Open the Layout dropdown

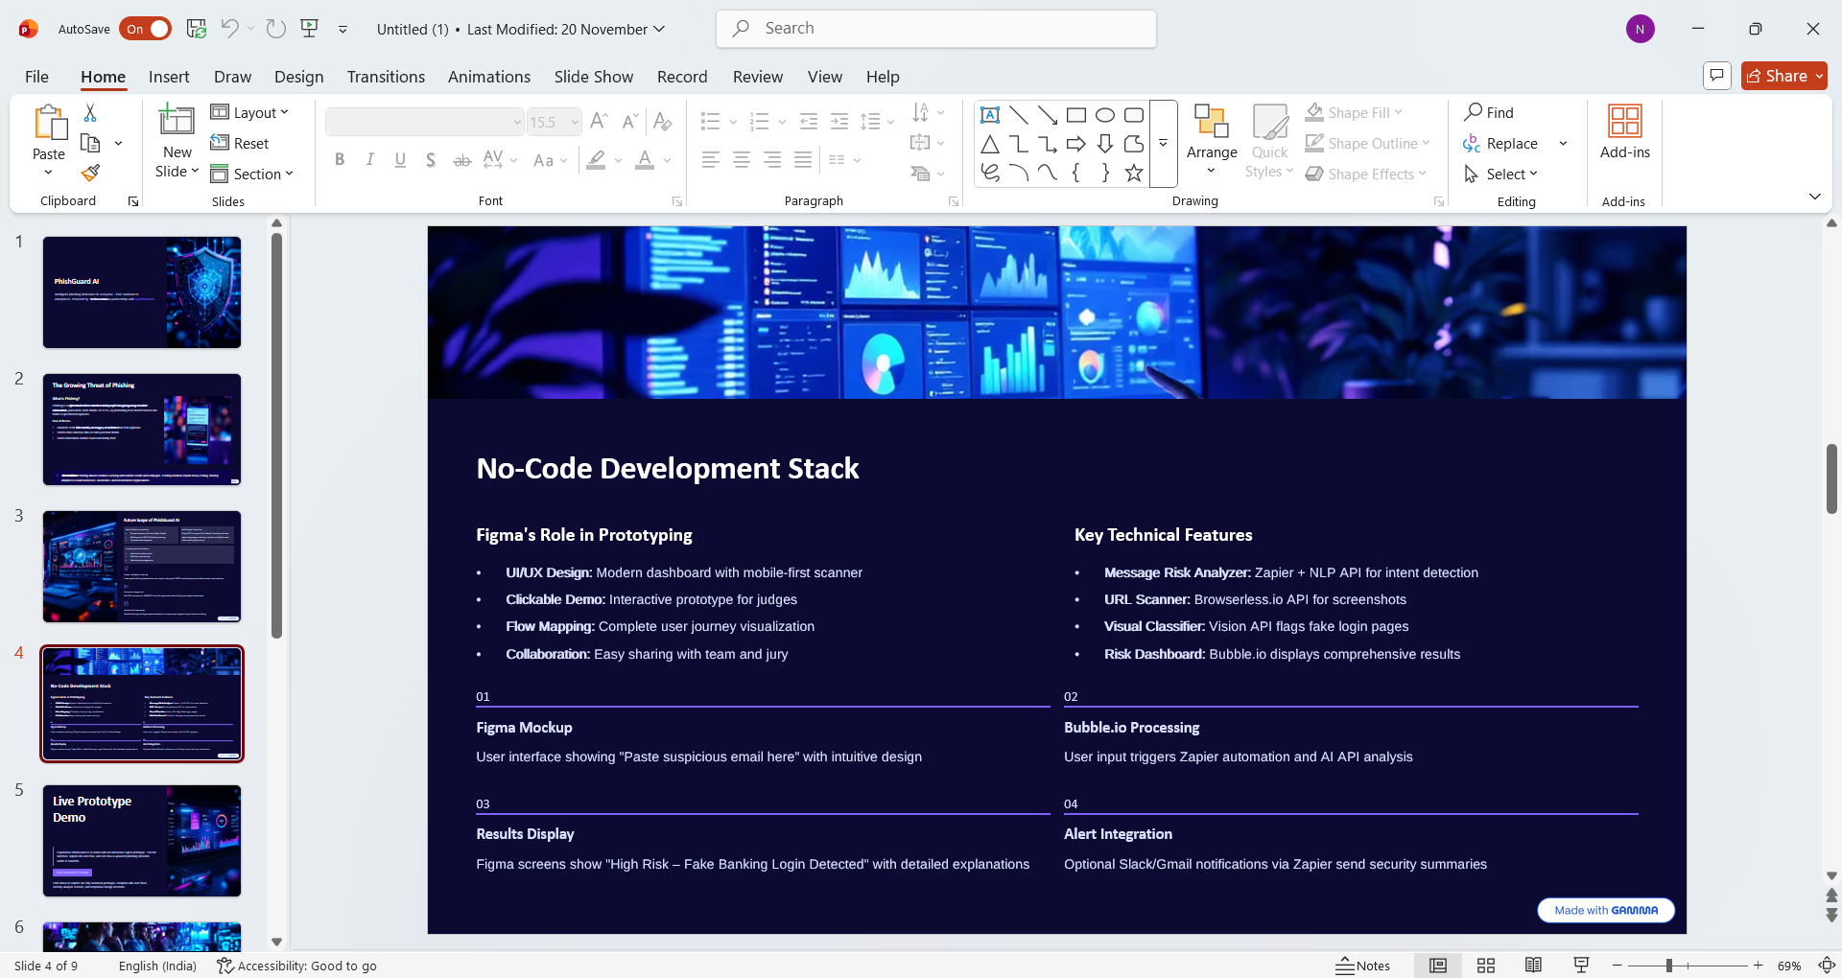coord(249,113)
